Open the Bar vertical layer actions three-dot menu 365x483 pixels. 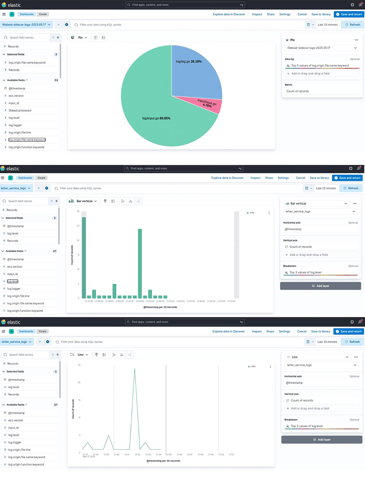[x=355, y=203]
